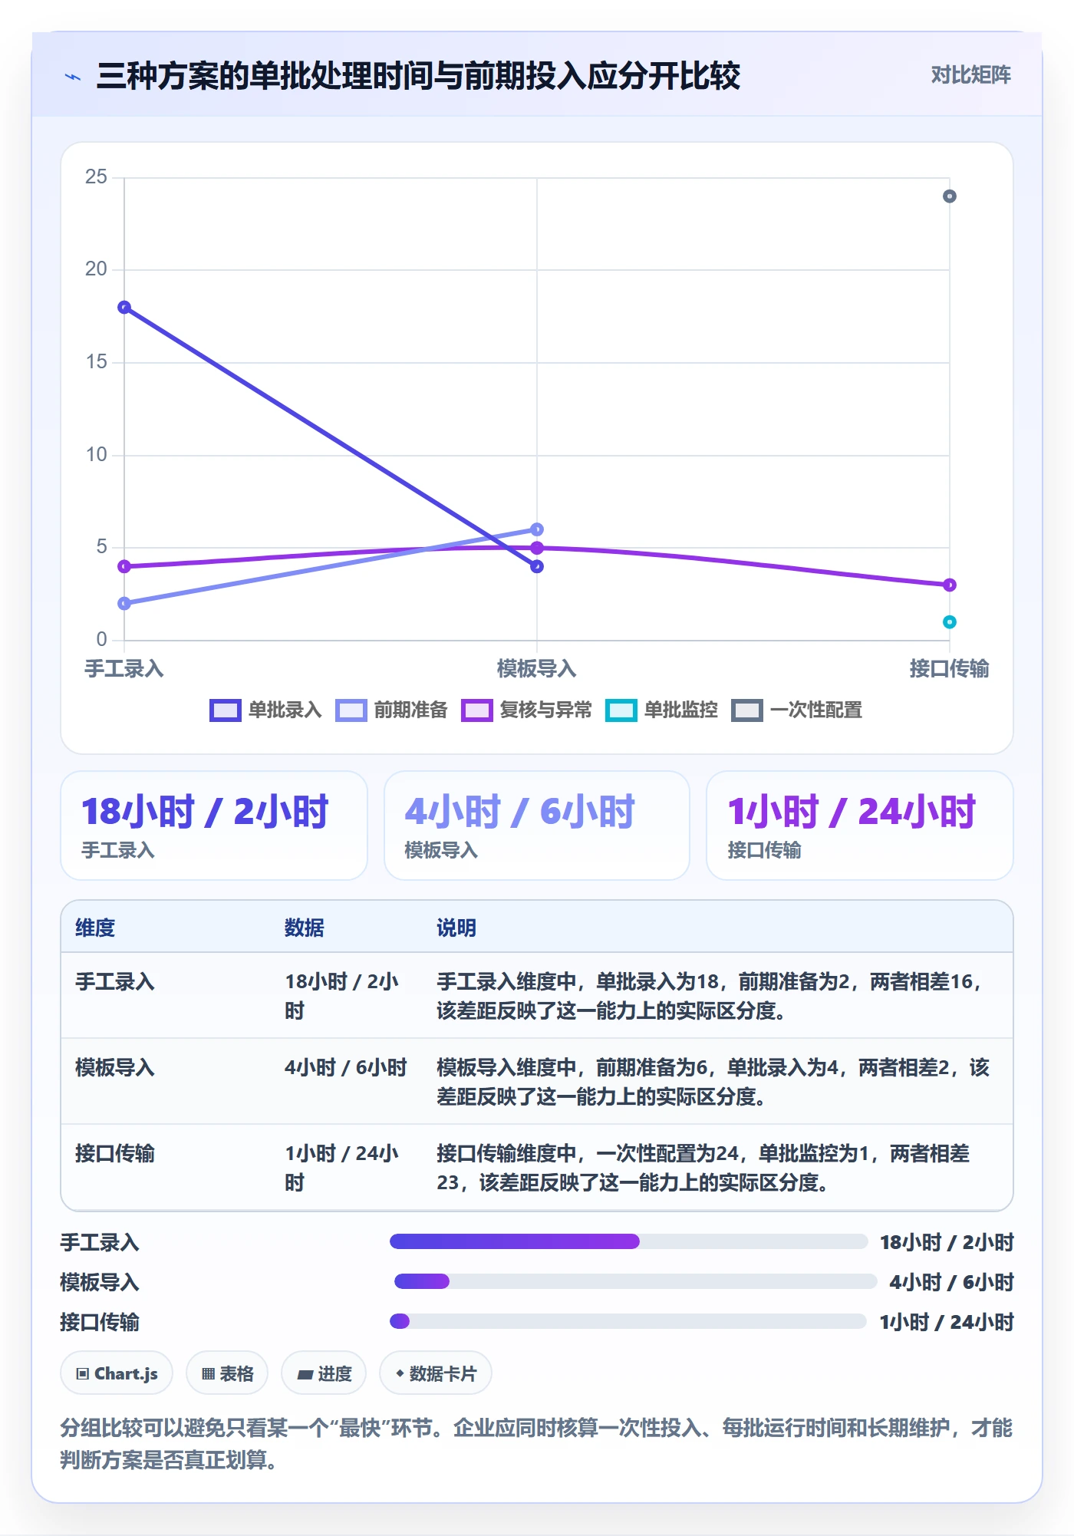Click the 接口传输 table row label
The width and height of the screenshot is (1074, 1536).
(115, 1154)
